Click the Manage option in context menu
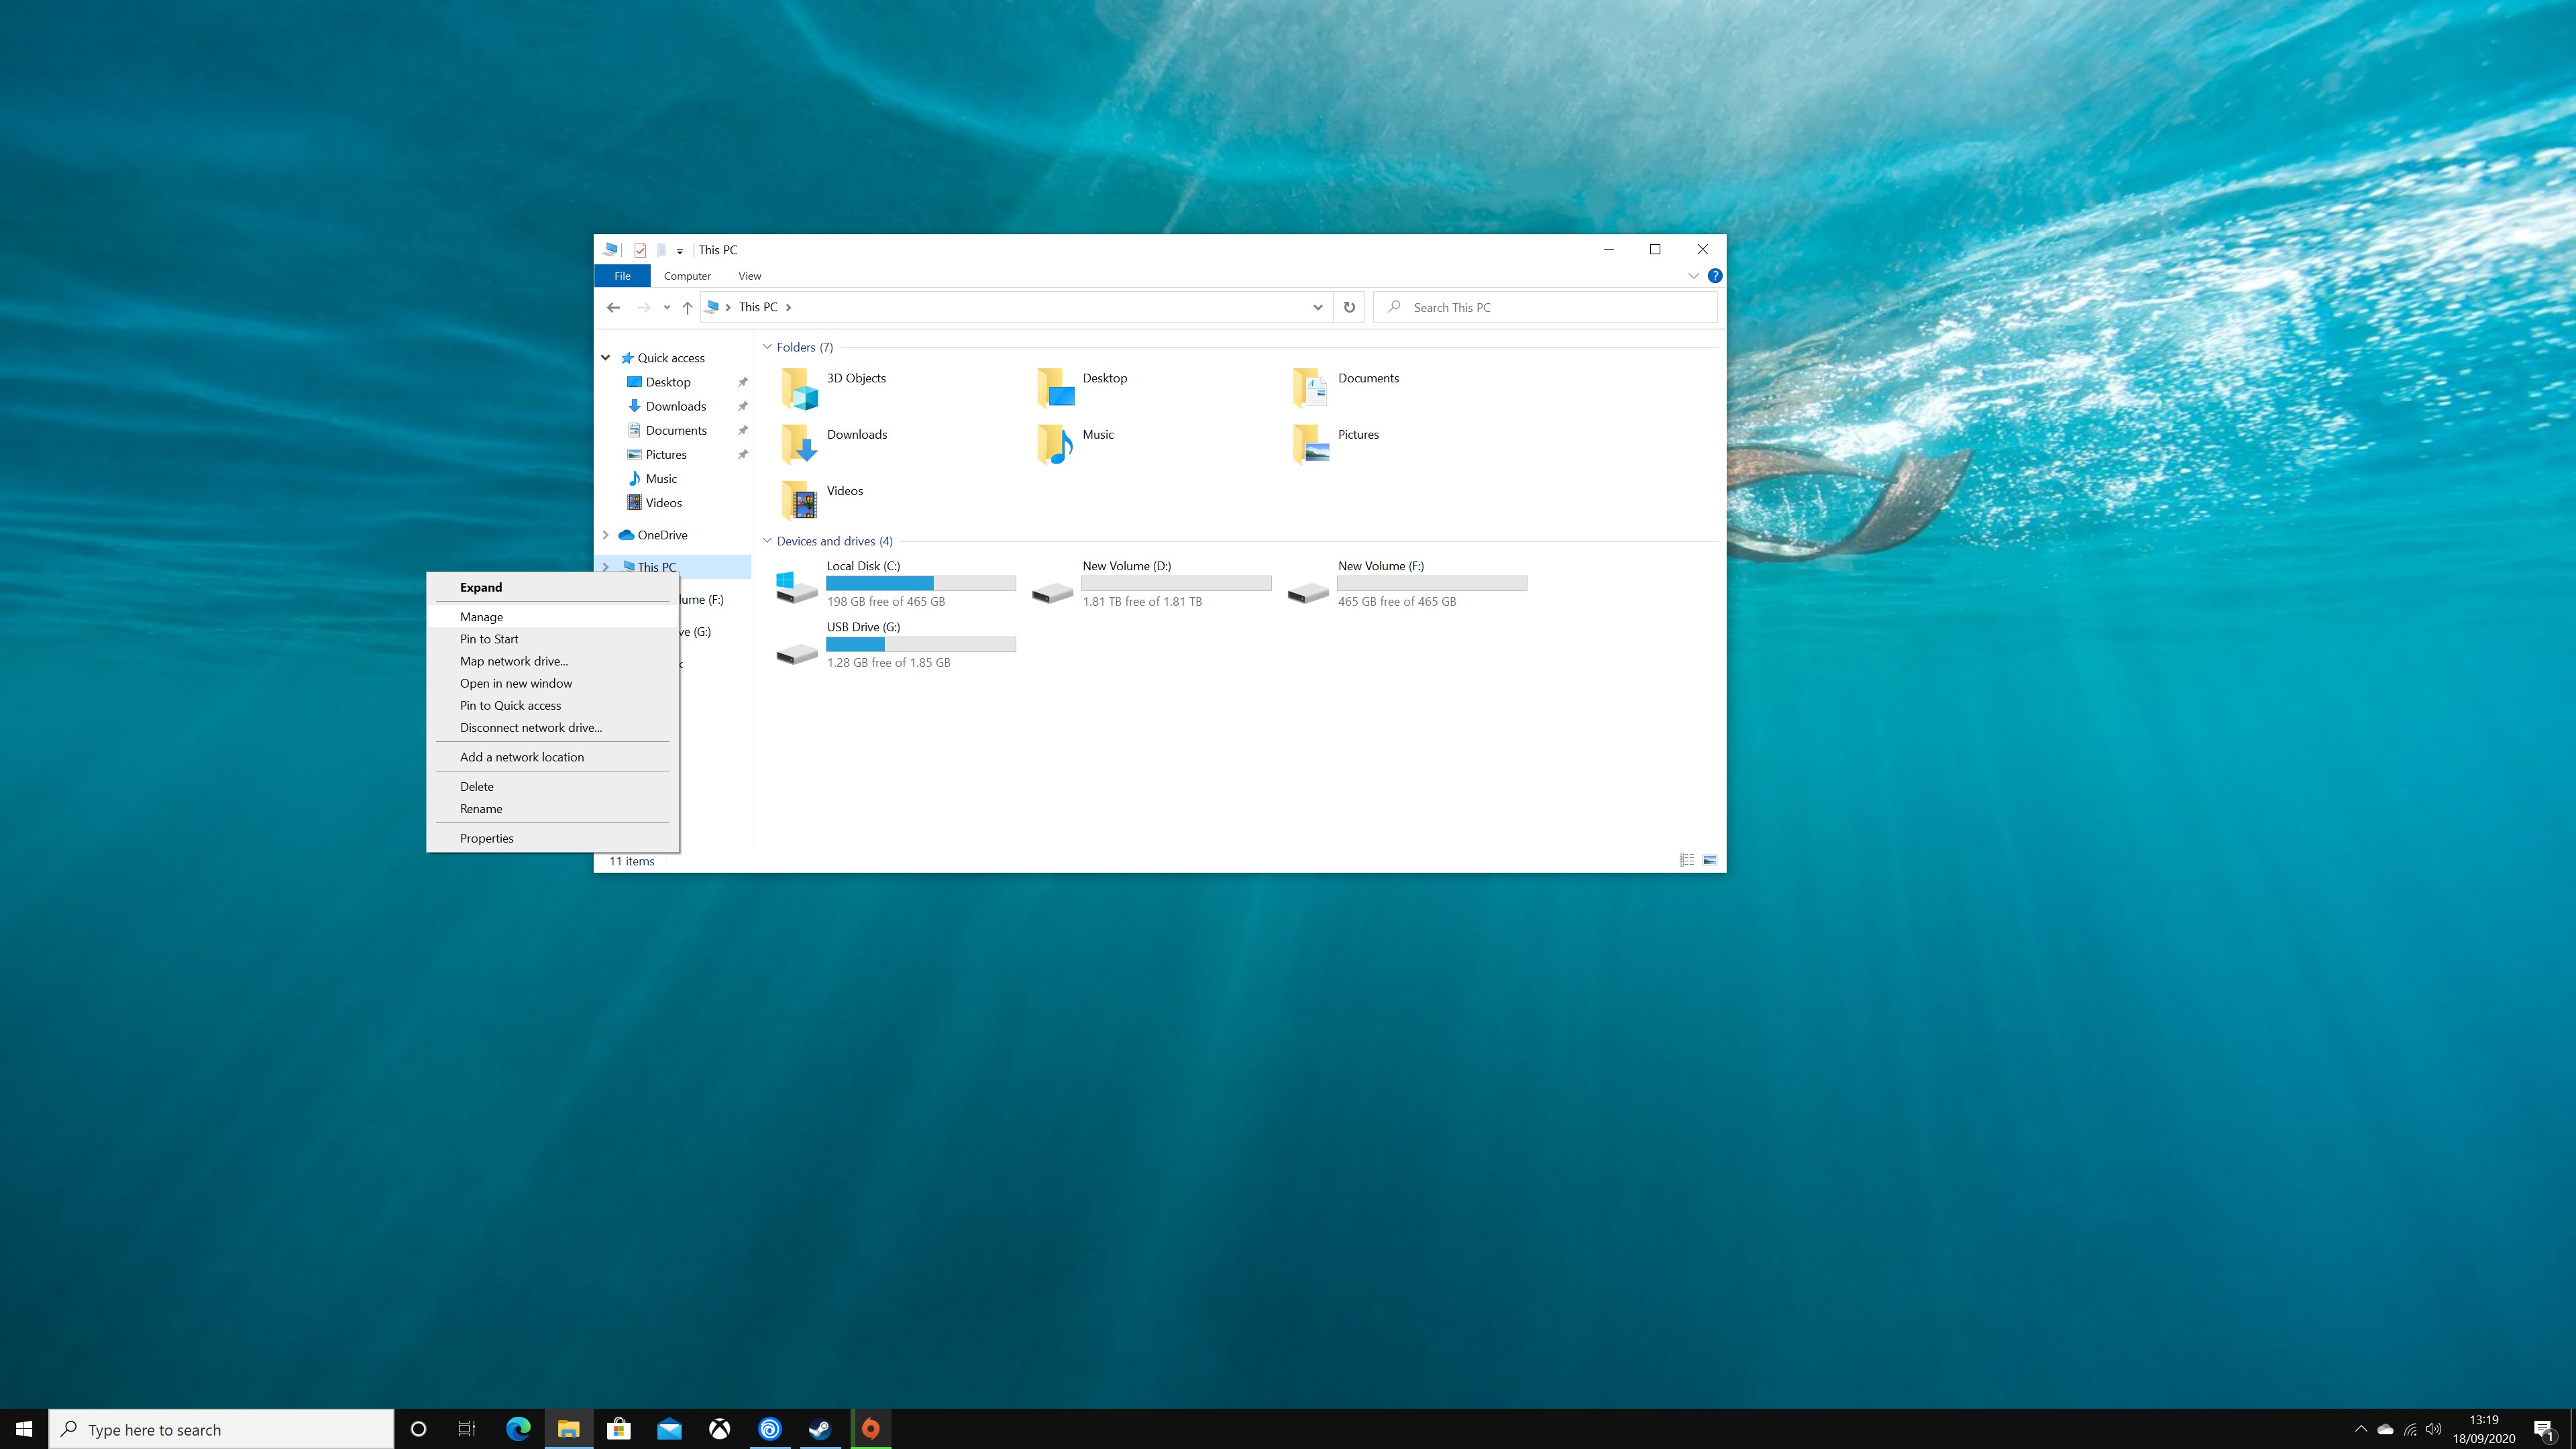2576x1449 pixels. tap(481, 616)
